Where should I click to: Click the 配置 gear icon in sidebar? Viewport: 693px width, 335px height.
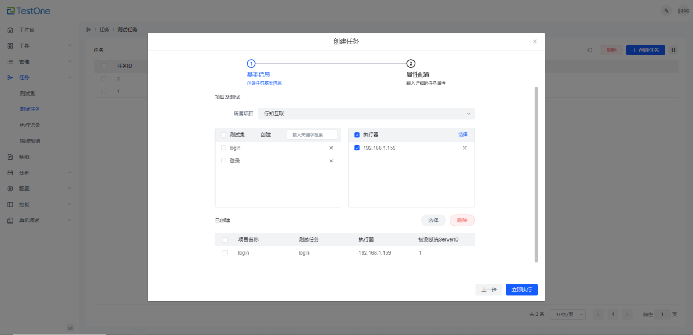[x=10, y=189]
